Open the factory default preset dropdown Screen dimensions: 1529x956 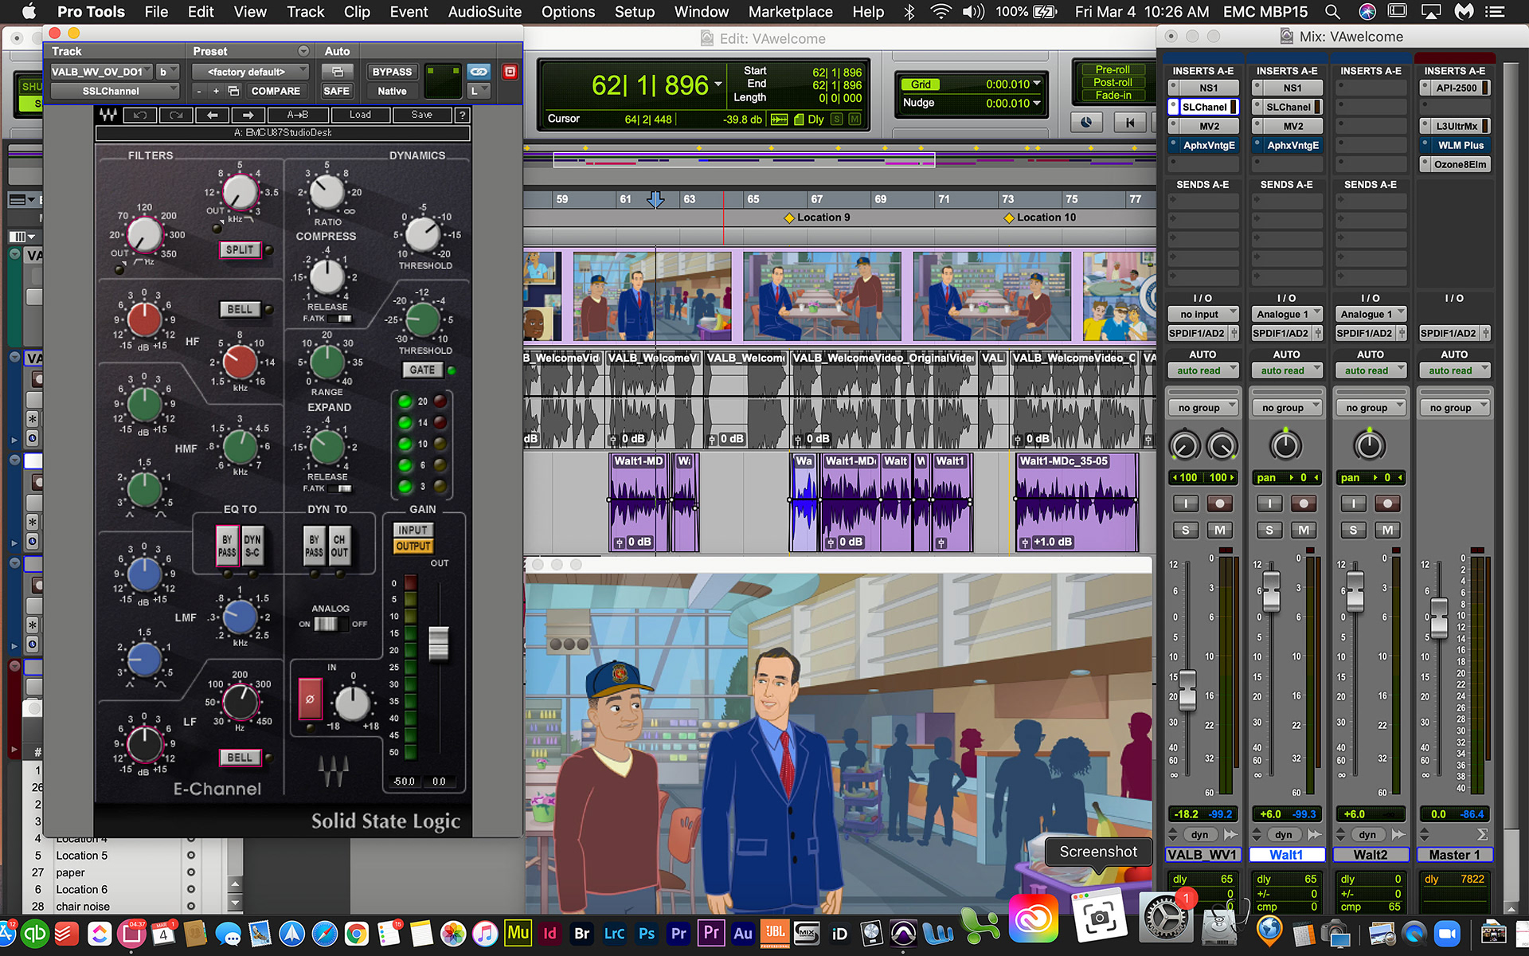click(251, 72)
